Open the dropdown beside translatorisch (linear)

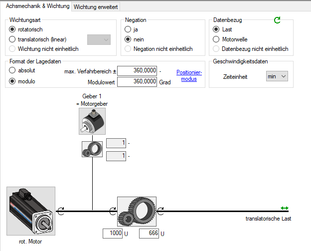(99, 39)
